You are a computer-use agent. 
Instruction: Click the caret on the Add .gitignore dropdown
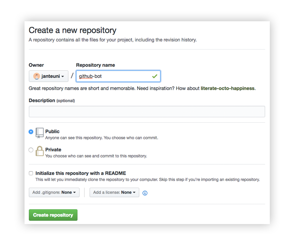[x=75, y=192]
